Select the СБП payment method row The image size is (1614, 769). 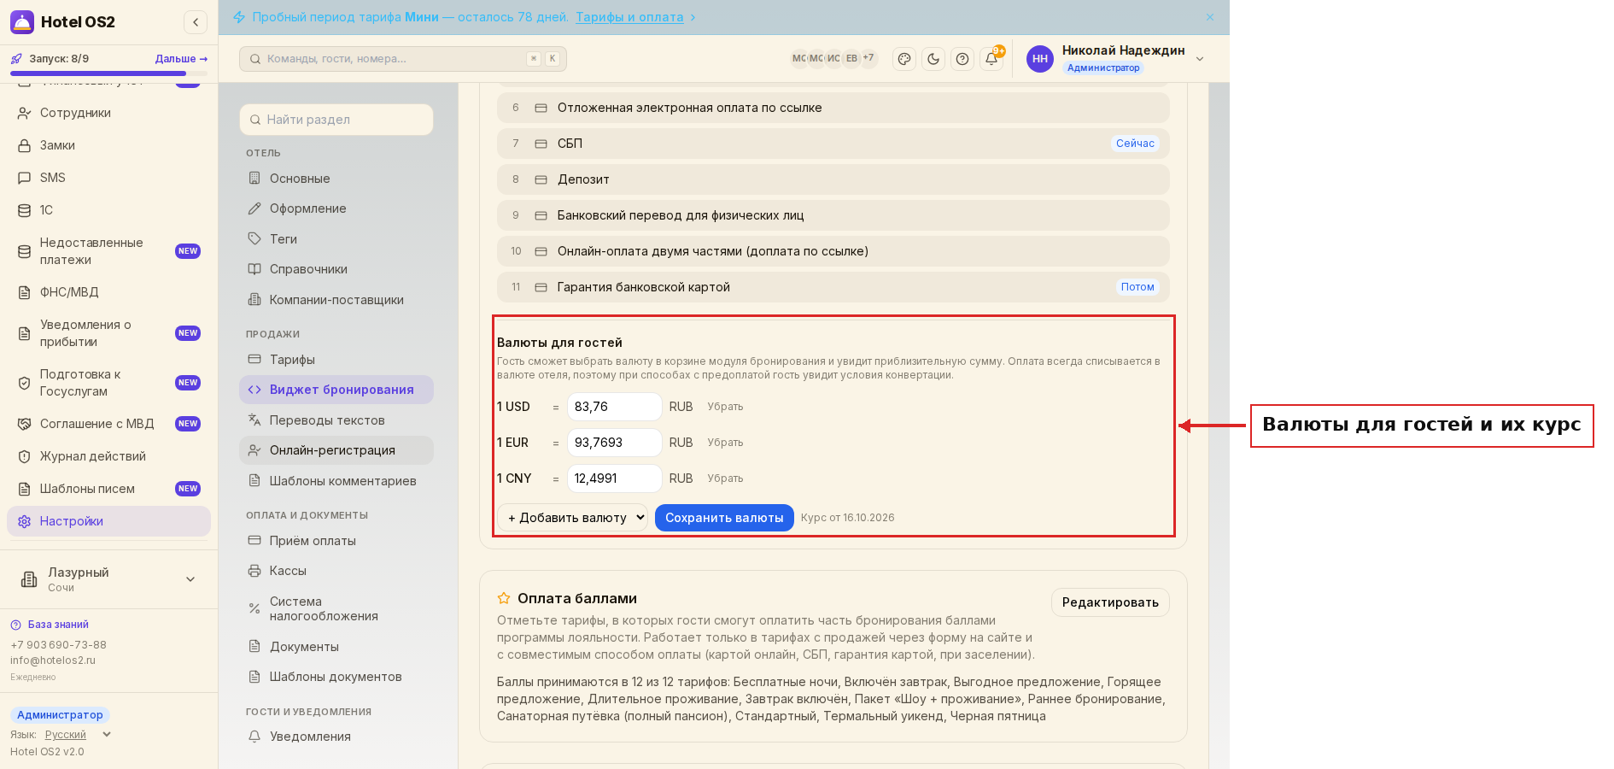point(833,144)
